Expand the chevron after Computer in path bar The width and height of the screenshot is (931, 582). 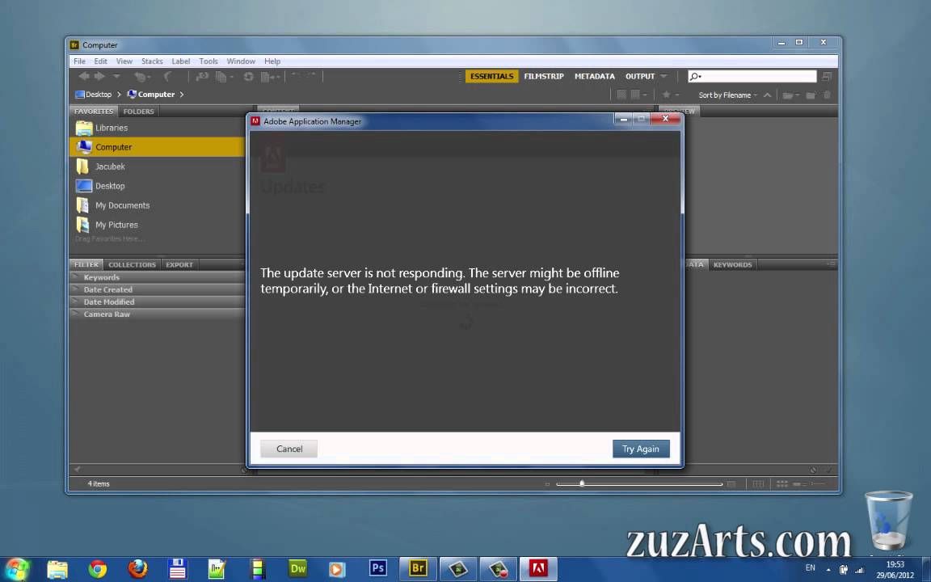click(182, 95)
